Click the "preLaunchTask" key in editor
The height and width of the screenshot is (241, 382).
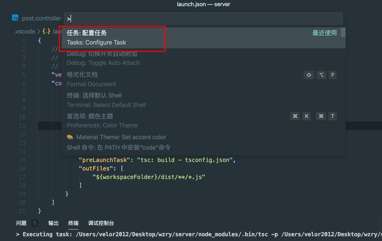[x=104, y=160]
